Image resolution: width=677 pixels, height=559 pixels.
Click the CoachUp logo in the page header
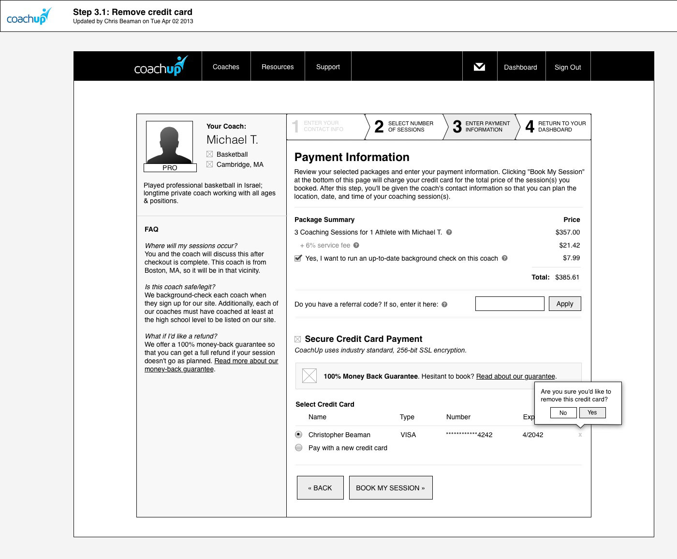[29, 16]
